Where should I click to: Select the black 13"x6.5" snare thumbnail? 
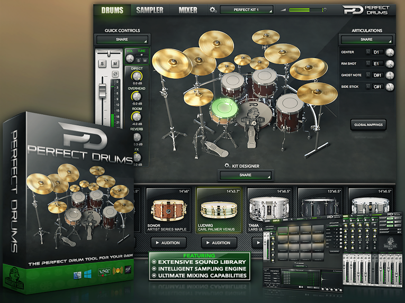(320, 203)
